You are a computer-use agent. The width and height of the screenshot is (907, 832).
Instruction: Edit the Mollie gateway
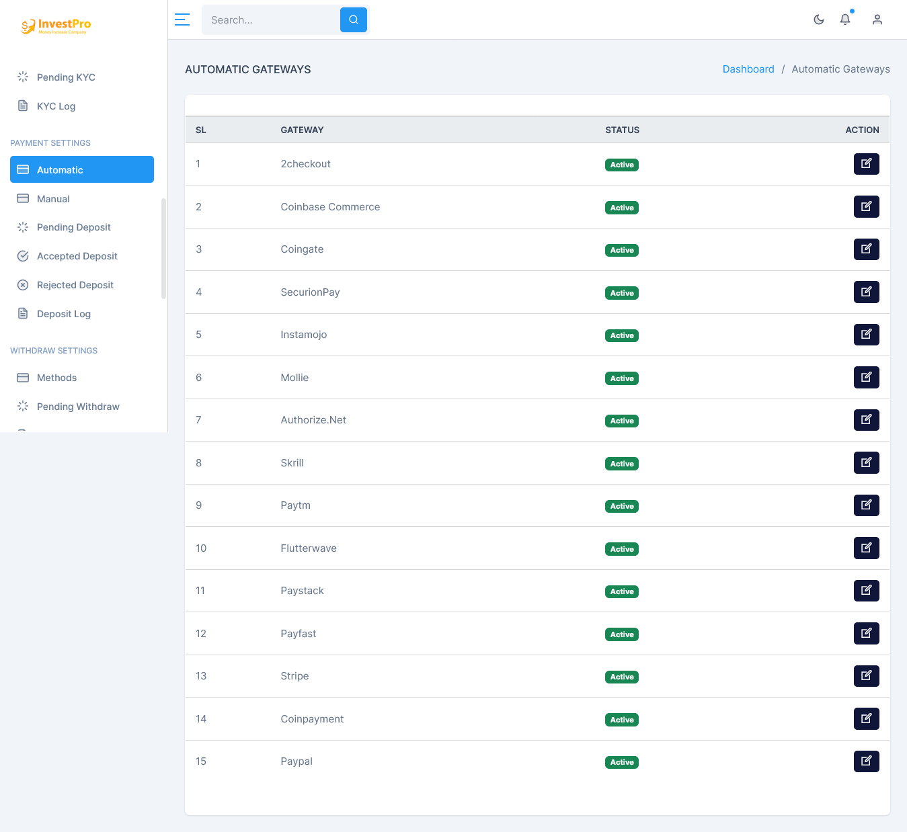coord(867,377)
